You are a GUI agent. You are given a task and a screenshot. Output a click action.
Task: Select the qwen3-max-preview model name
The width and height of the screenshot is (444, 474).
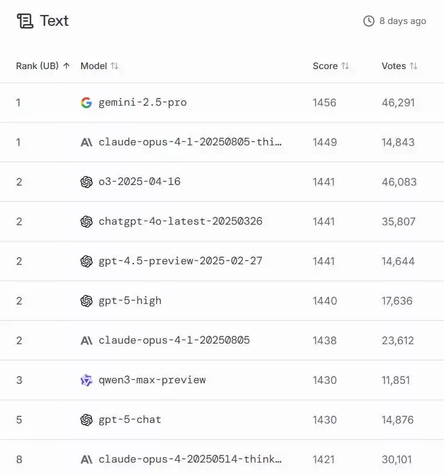point(152,380)
